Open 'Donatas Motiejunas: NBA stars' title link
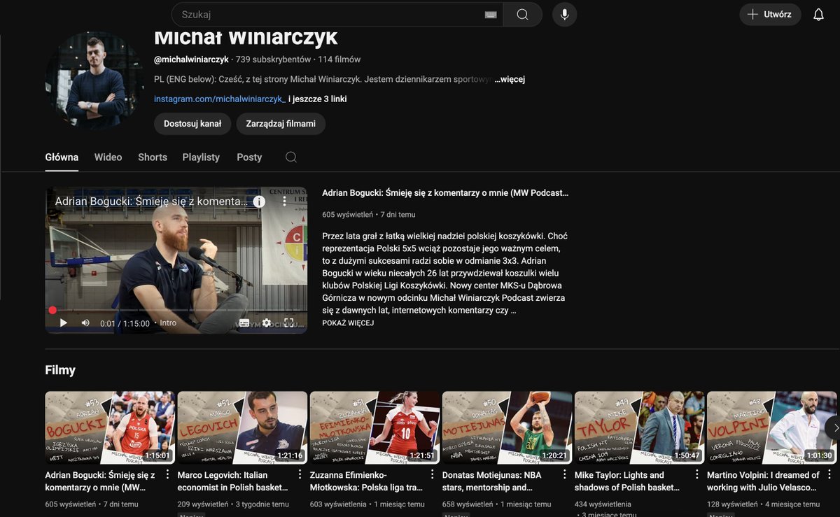This screenshot has height=517, width=840. point(492,481)
